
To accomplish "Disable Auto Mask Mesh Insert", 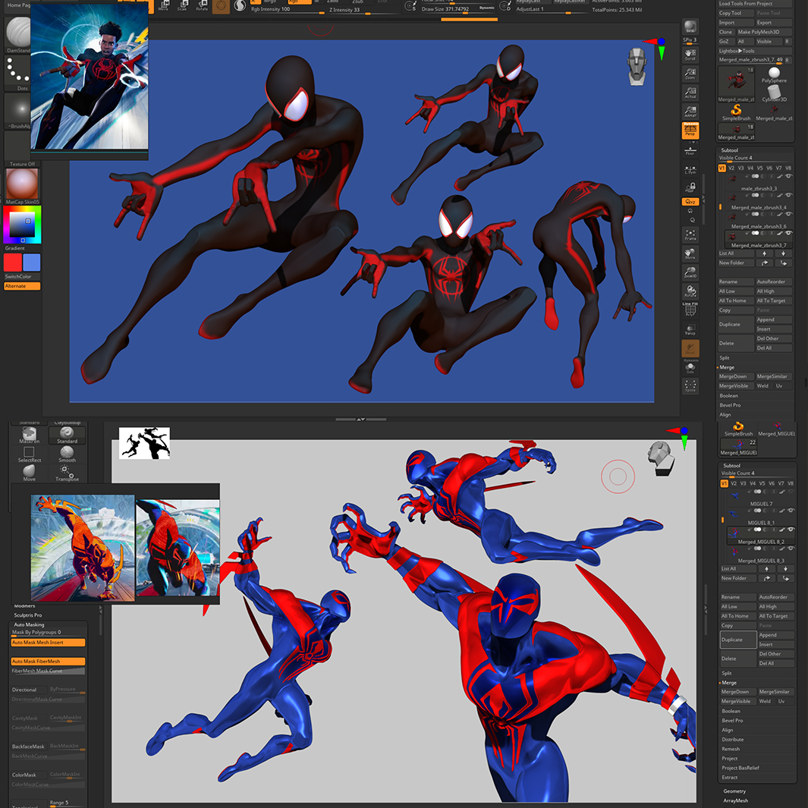I will 48,643.
